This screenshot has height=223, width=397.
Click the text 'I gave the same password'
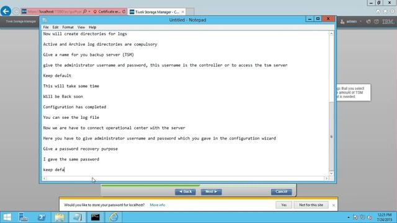[71, 159]
